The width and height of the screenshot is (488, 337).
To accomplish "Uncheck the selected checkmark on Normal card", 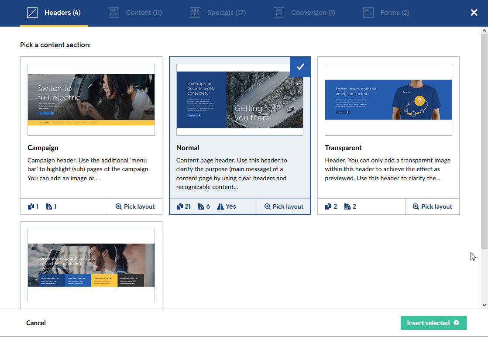I will [300, 67].
